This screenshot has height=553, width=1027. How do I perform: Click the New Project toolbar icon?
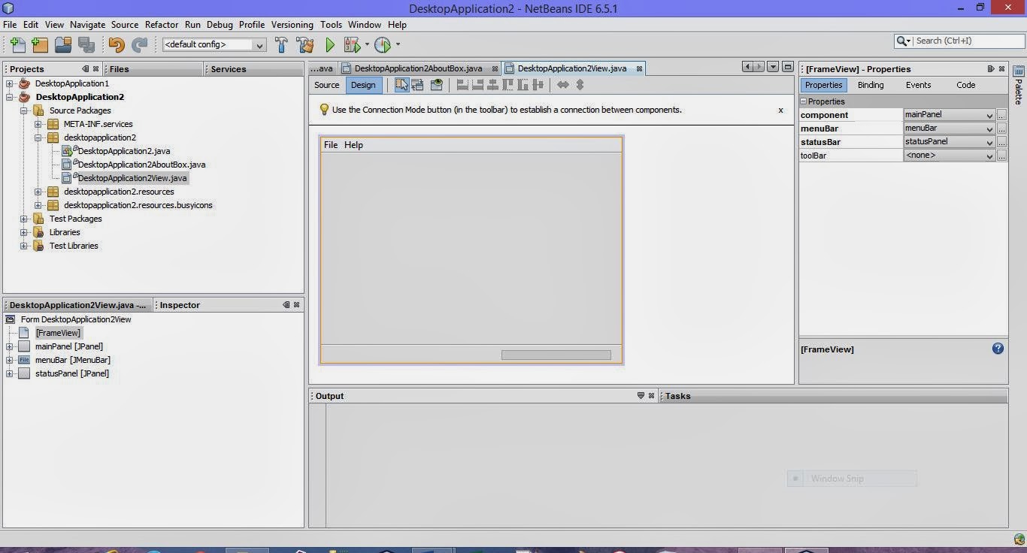[40, 44]
